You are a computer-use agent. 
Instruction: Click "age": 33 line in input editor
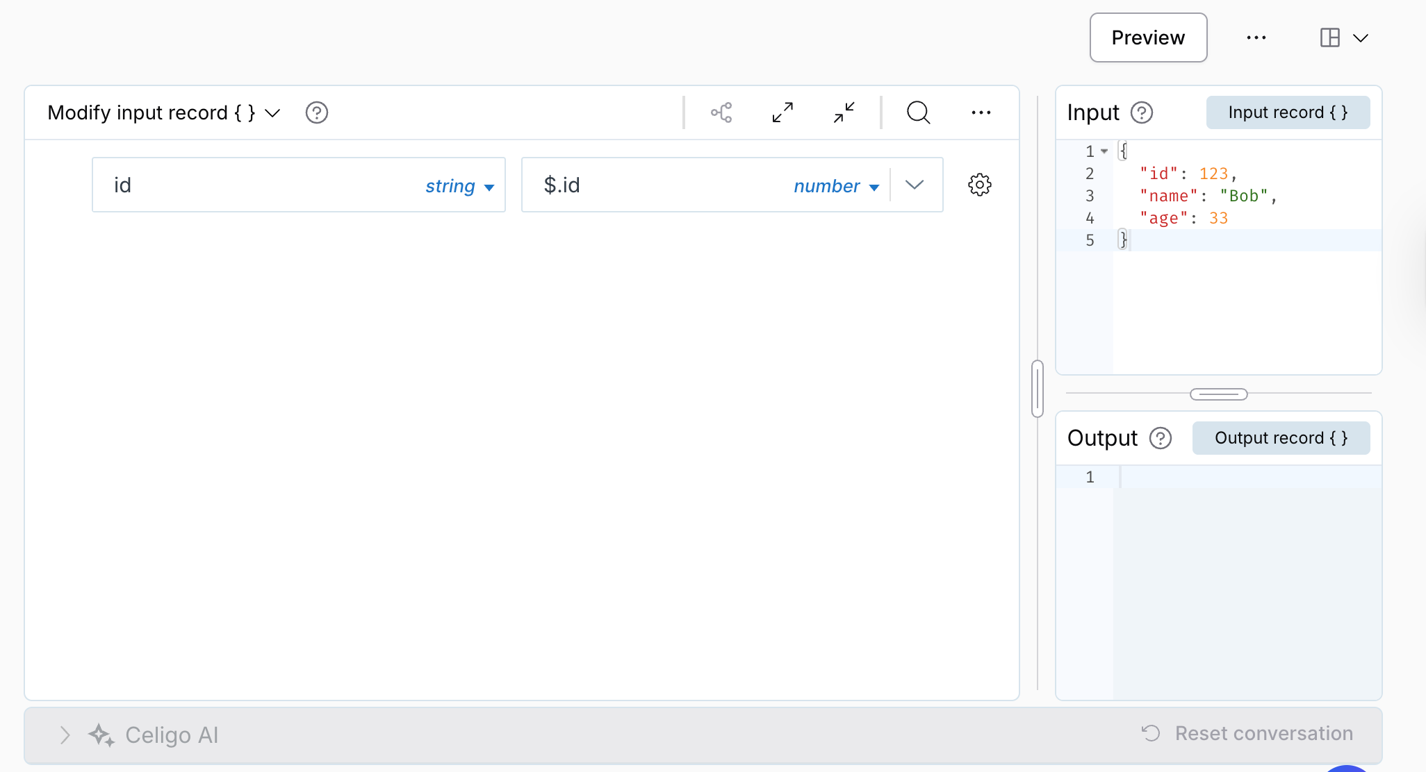click(1184, 218)
